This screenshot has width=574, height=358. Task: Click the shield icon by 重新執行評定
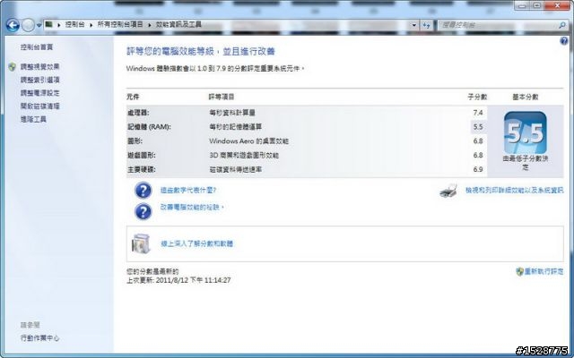coord(519,271)
